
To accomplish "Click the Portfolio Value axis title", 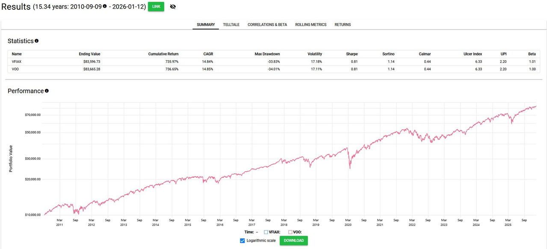I will click(x=11, y=159).
